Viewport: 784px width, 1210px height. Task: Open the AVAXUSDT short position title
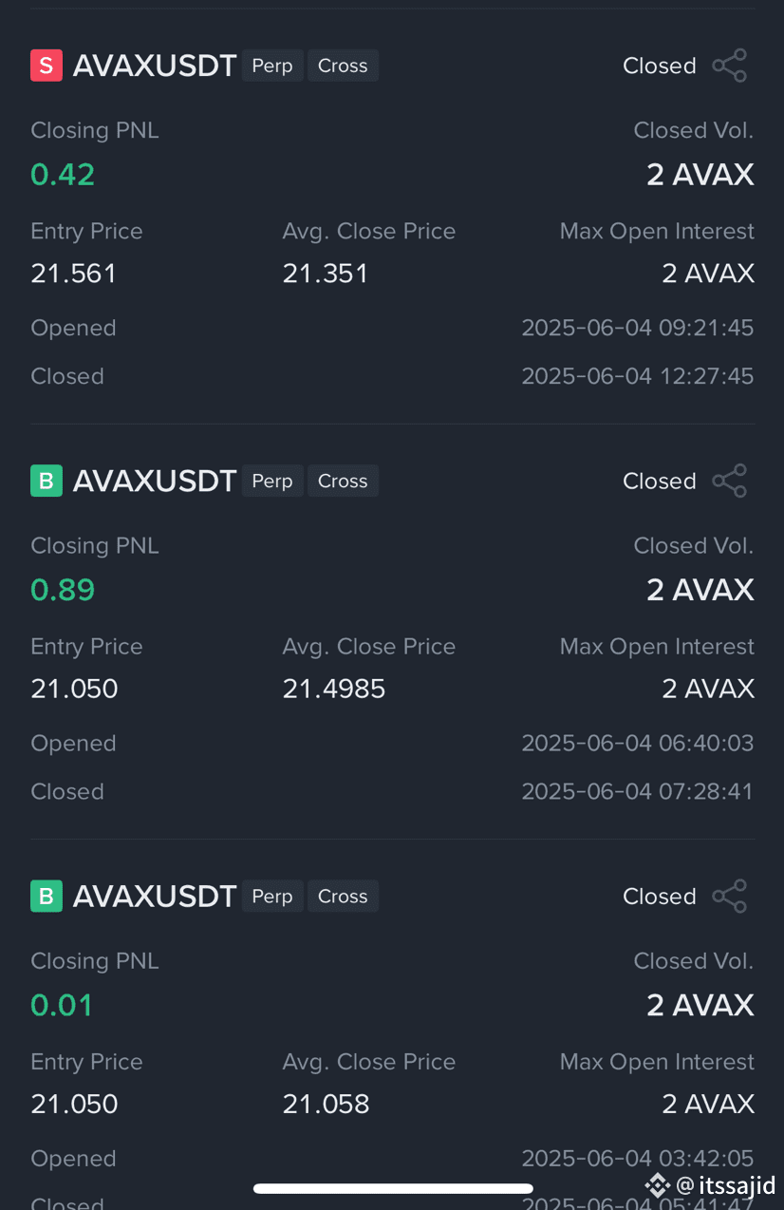[x=155, y=66]
